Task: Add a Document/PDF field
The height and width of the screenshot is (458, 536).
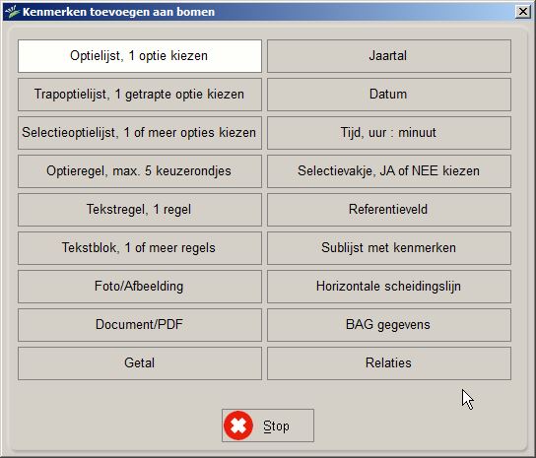Action: [x=140, y=325]
